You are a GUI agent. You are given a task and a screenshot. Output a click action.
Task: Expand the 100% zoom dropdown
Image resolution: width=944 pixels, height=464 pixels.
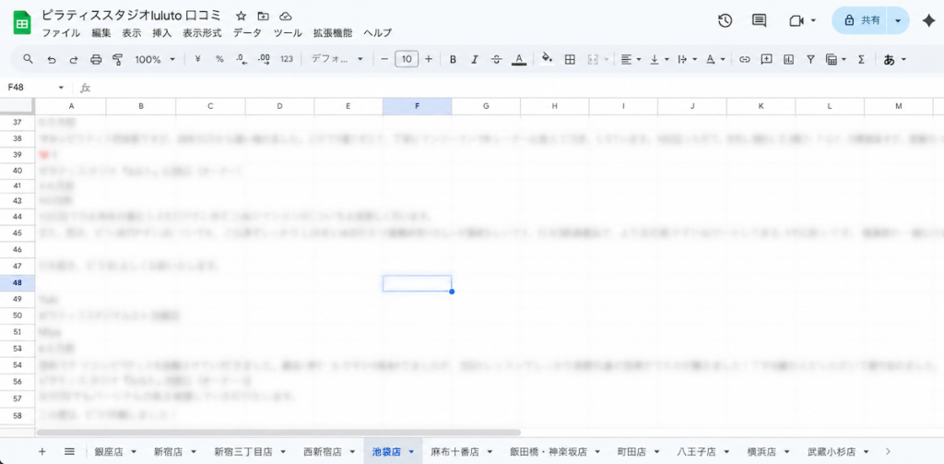(155, 59)
